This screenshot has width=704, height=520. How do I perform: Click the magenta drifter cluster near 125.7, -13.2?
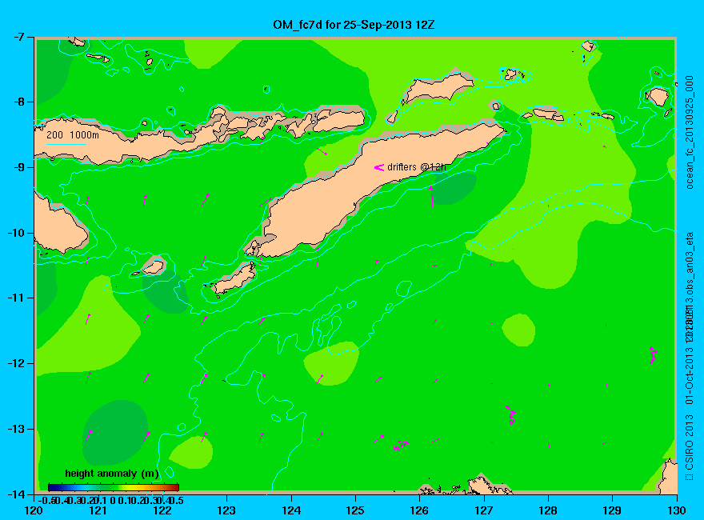401,446
